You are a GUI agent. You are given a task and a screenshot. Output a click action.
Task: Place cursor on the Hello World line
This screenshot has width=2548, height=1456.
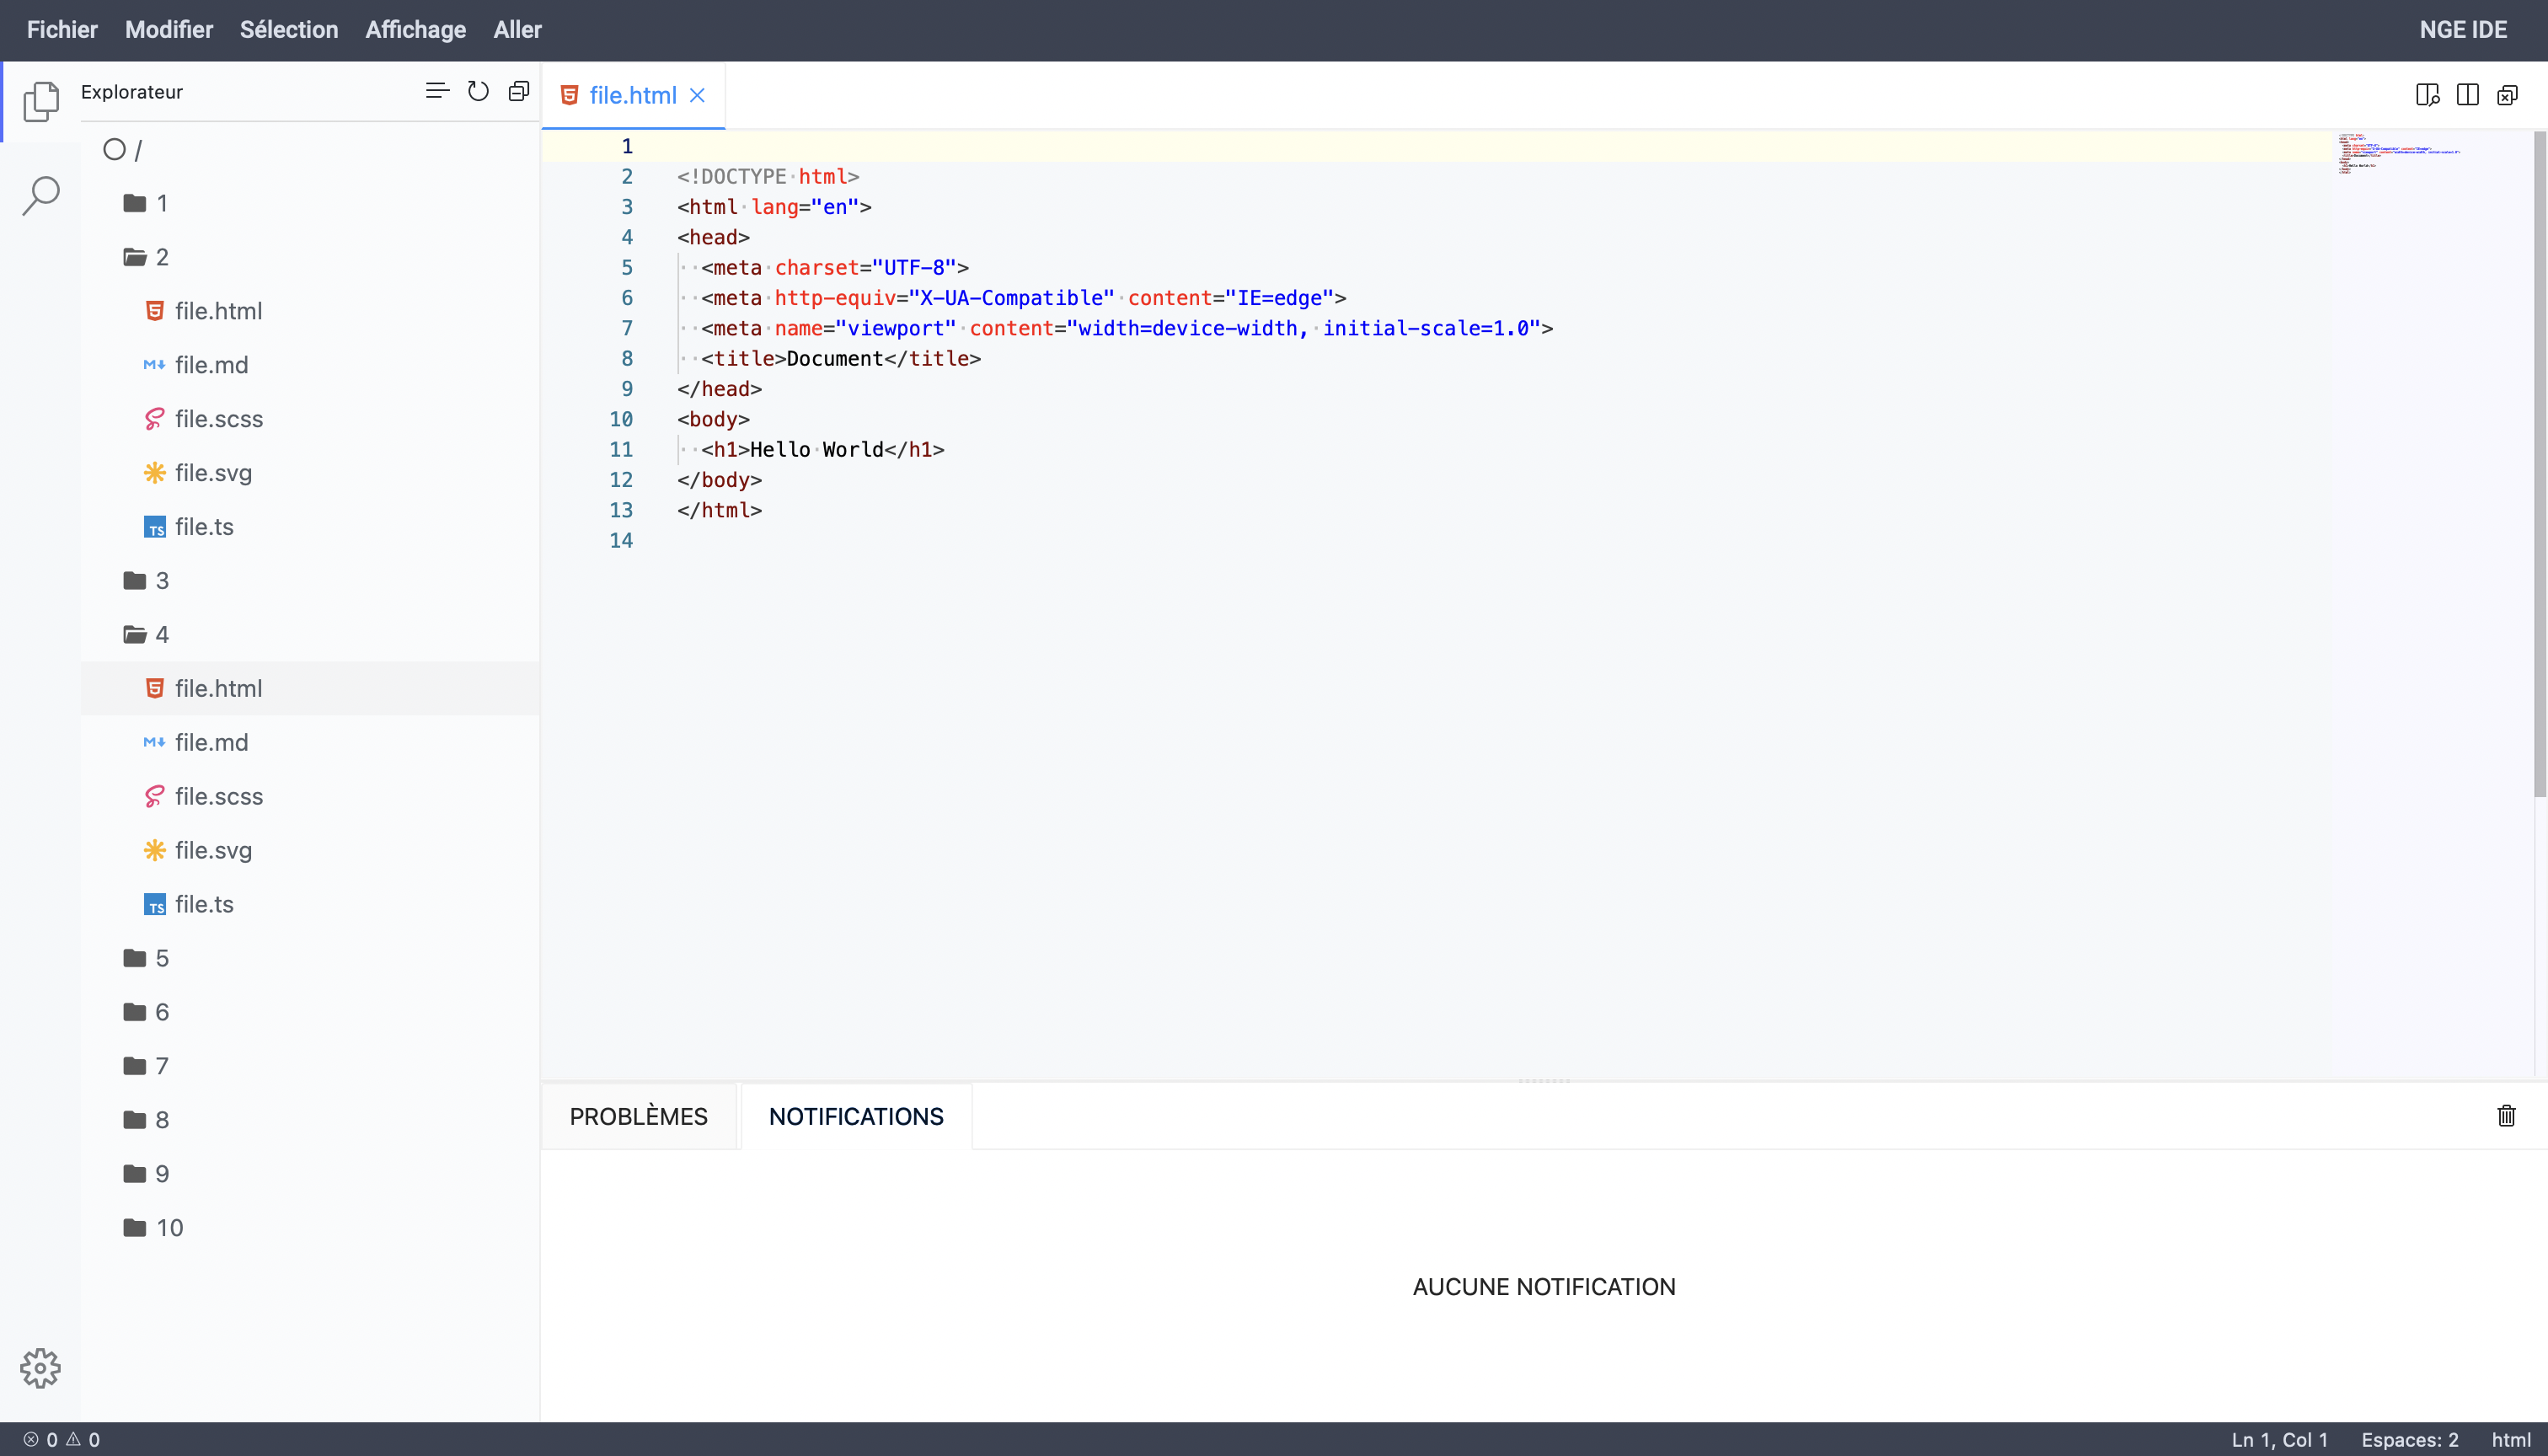[x=810, y=449]
